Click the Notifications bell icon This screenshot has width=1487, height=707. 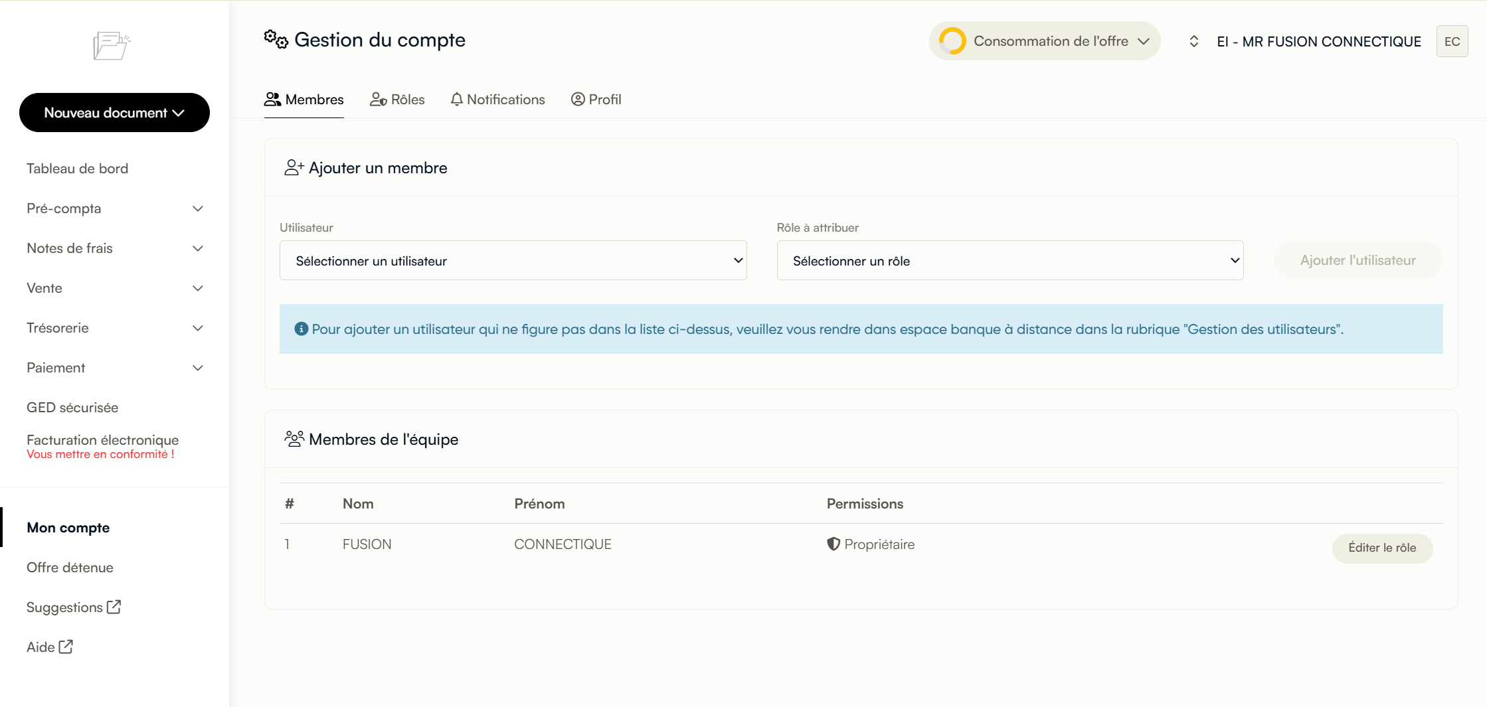tap(456, 100)
